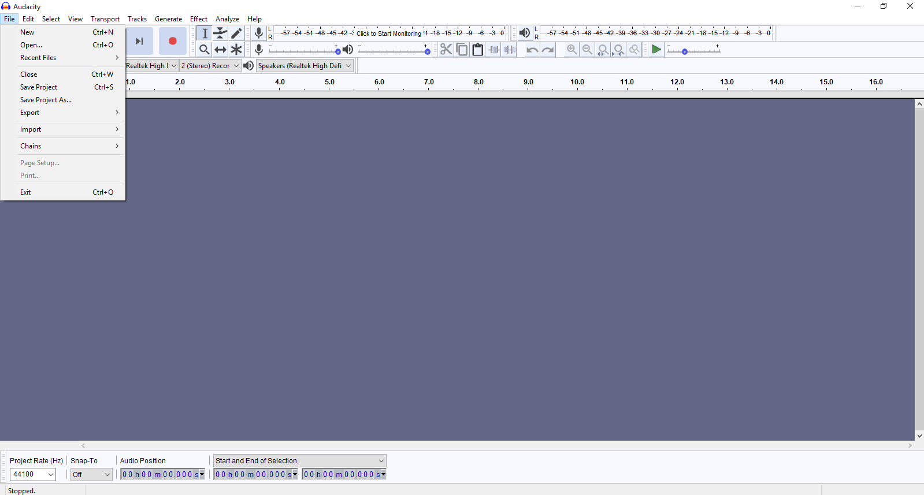Click the playback volume slider
The width and height of the screenshot is (924, 495).
(x=394, y=50)
